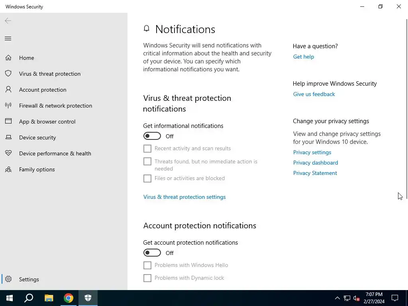Check Problems with Dynamic lock

(x=147, y=278)
